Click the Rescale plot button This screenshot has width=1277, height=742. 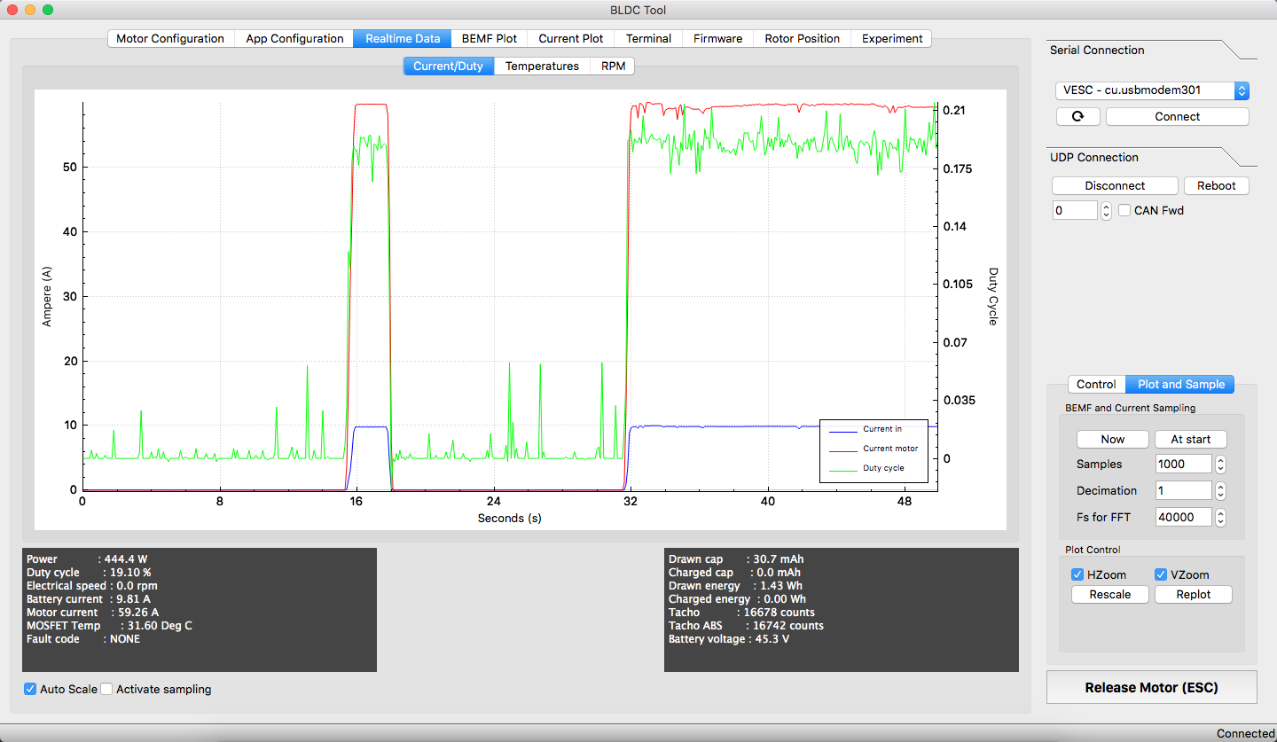(x=1110, y=595)
